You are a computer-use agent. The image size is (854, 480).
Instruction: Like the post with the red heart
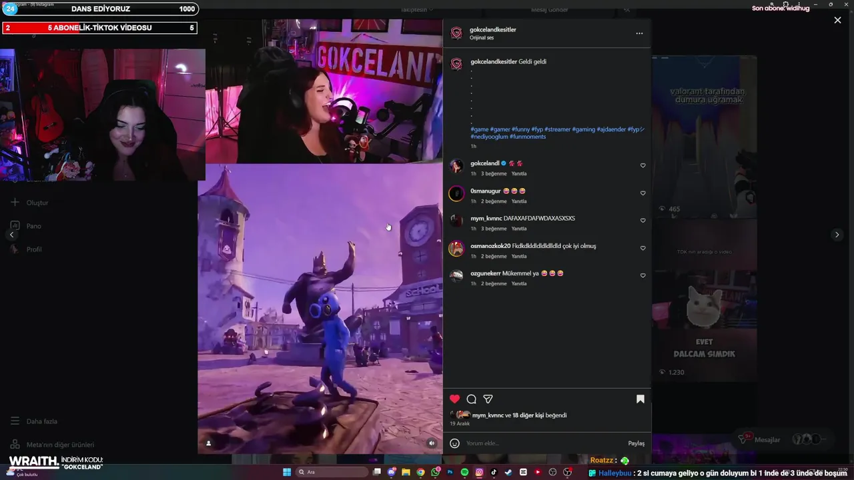click(x=454, y=399)
